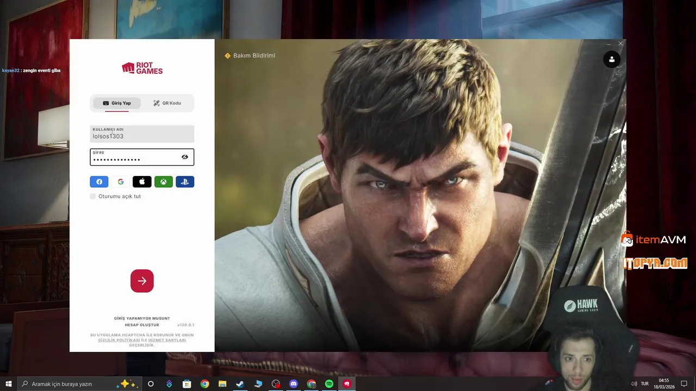Open 'Giriş yapamıyor musun?' help link
The height and width of the screenshot is (391, 696).
tap(142, 318)
